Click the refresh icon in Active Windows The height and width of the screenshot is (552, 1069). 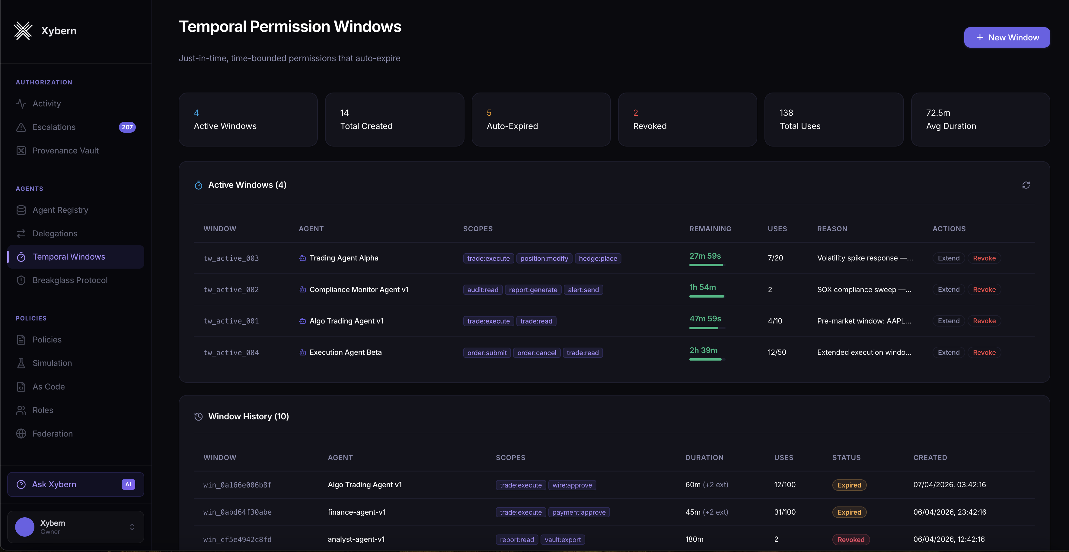point(1026,185)
